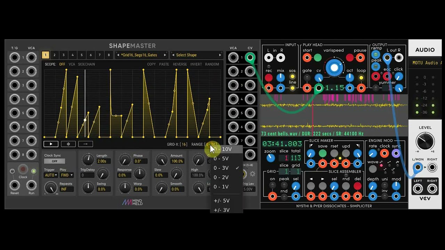Open the MOTU Audio device selector
The image size is (445, 250).
[x=427, y=63]
